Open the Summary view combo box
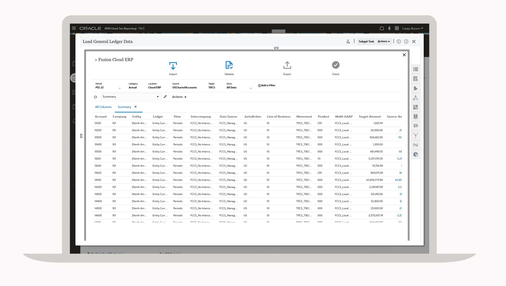 (130, 97)
